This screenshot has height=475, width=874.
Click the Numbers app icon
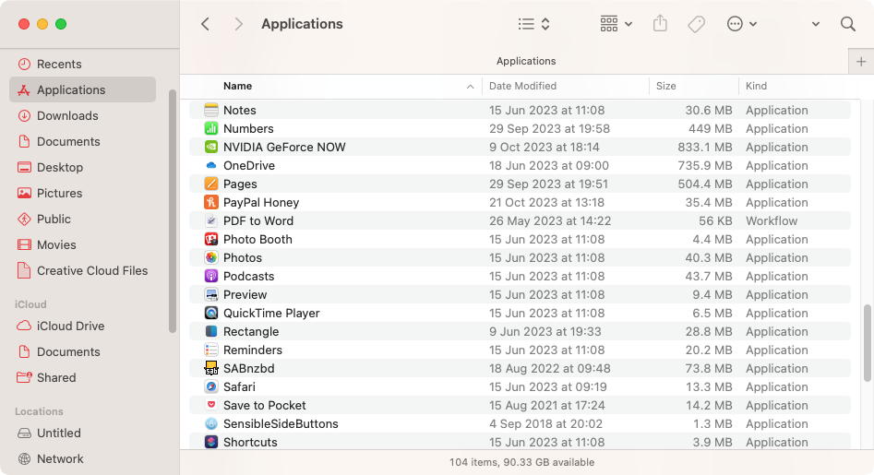pyautogui.click(x=210, y=128)
